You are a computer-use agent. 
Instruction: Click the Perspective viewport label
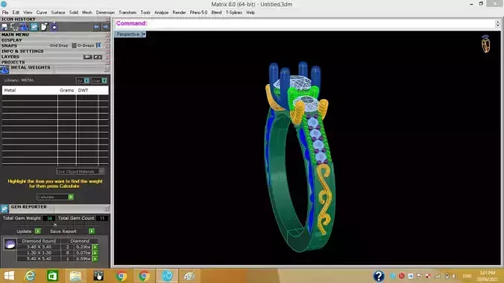click(x=128, y=34)
